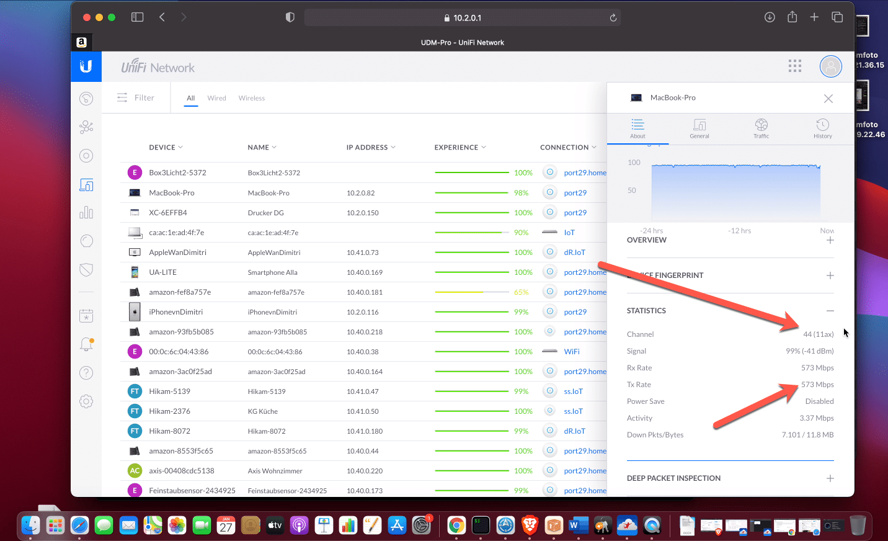Sort by the NAME column header
Screen dimensions: 888x541
[262, 147]
